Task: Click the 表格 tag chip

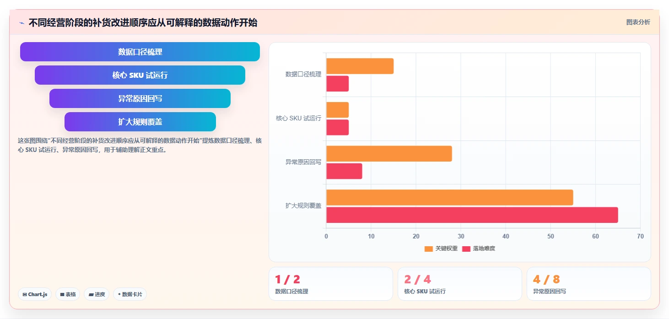Action: click(x=68, y=294)
